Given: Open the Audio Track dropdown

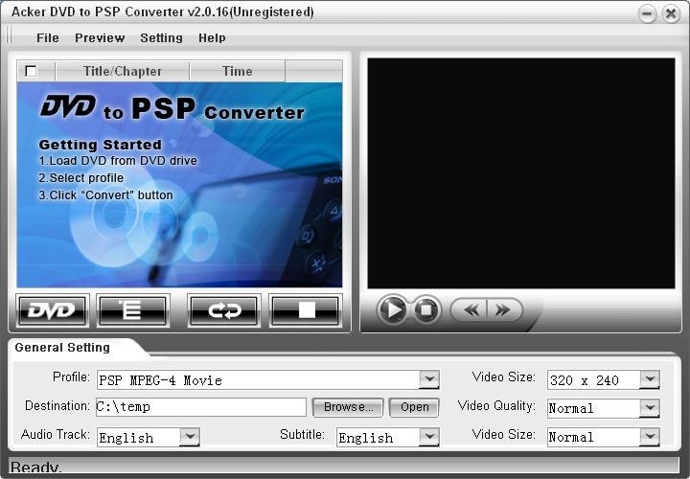Looking at the screenshot, I should coord(190,437).
